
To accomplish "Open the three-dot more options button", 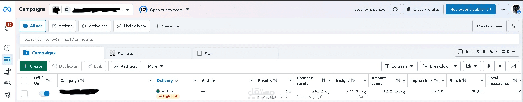I will point(503,9).
